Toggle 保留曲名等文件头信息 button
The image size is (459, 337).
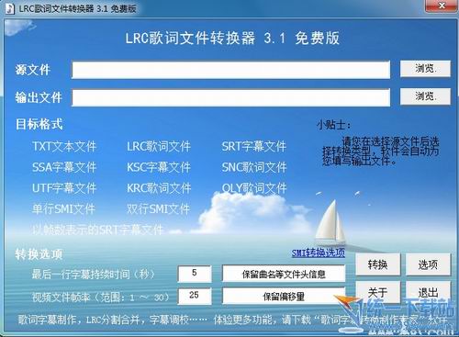point(284,274)
